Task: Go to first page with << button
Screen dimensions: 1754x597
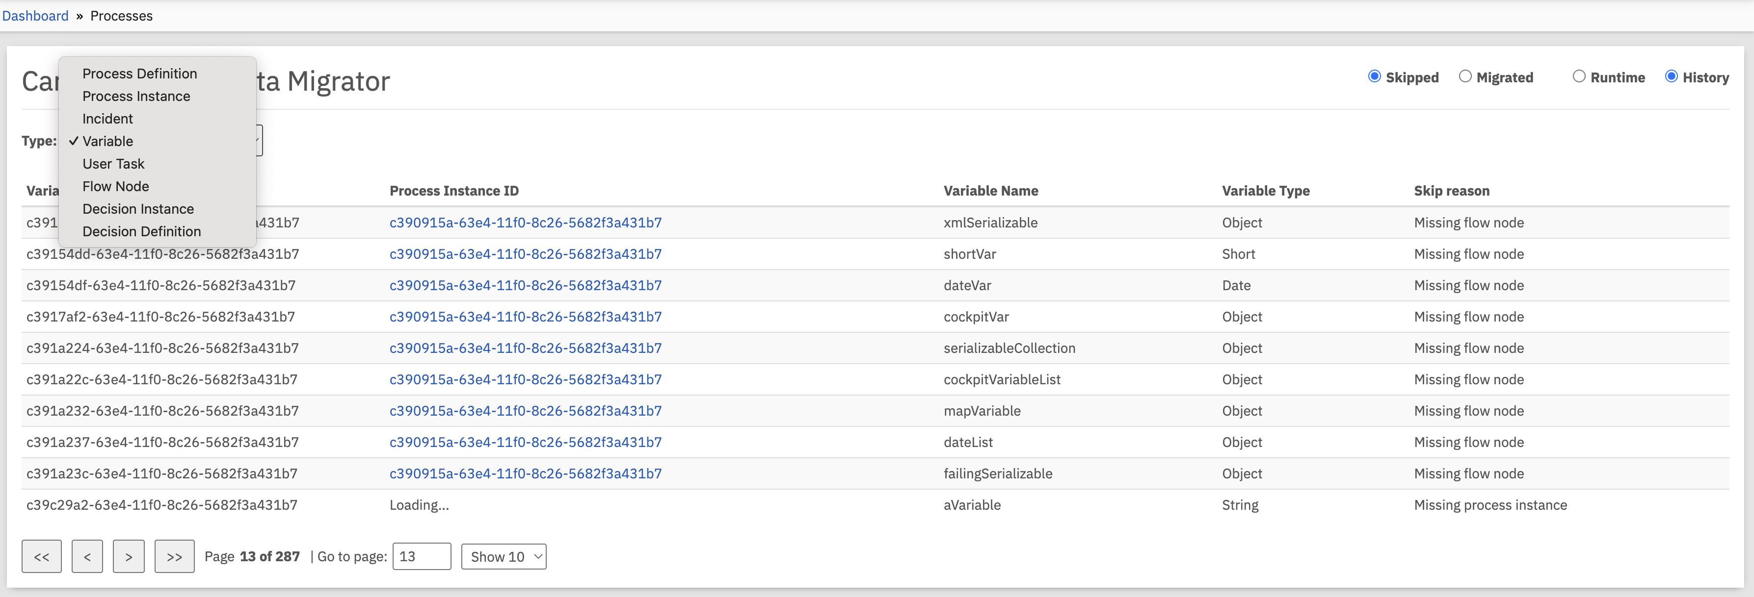Action: point(42,556)
